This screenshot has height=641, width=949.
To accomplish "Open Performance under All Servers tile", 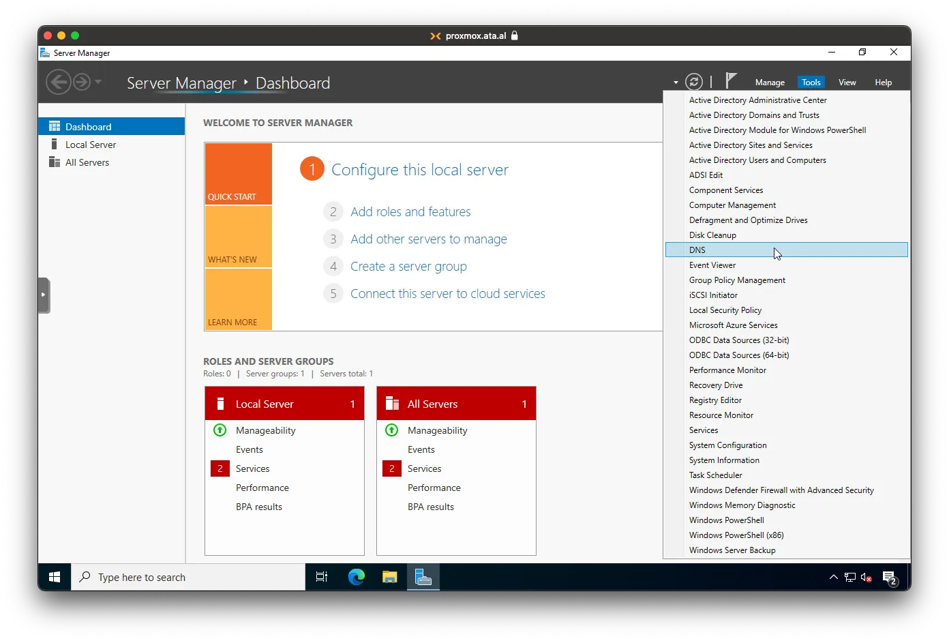I will click(434, 488).
